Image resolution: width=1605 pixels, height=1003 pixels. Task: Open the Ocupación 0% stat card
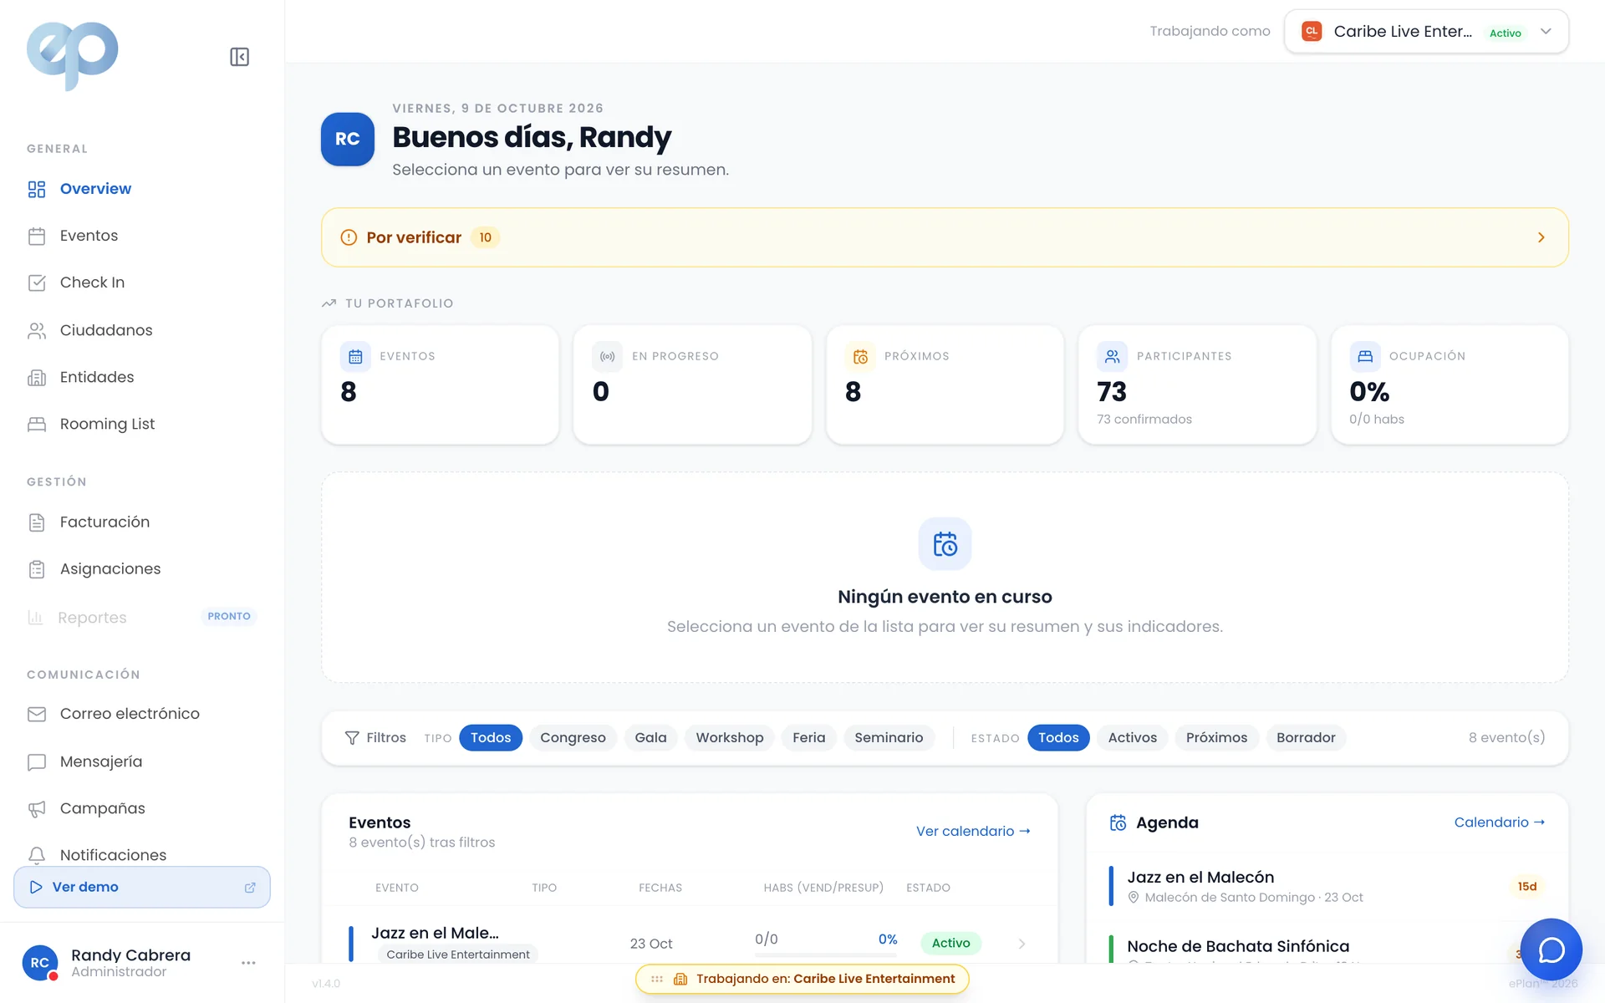click(x=1450, y=385)
